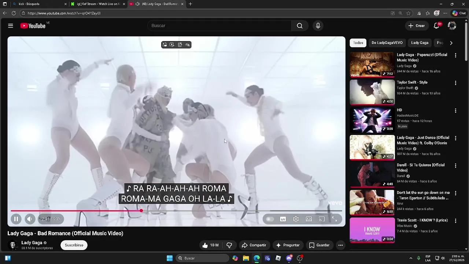
Task: Open Taylor Swift - Style video title
Action: coord(412,82)
